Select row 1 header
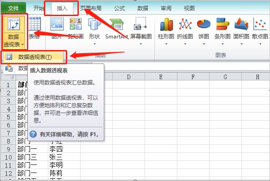Image resolution: width=270 pixels, height=181 pixels. (8, 85)
